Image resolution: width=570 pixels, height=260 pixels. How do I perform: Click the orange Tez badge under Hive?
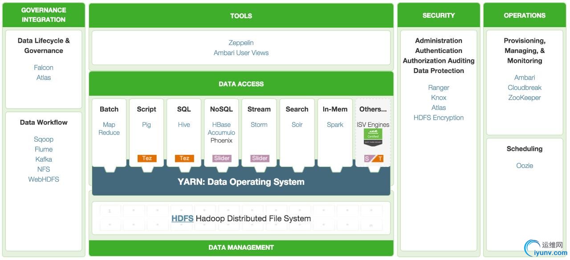tap(184, 158)
